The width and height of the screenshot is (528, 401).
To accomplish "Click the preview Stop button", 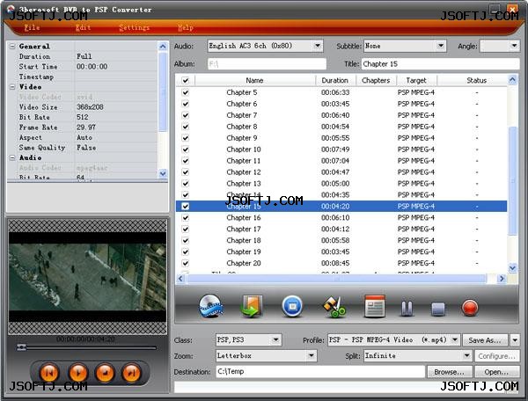I will click(x=105, y=373).
